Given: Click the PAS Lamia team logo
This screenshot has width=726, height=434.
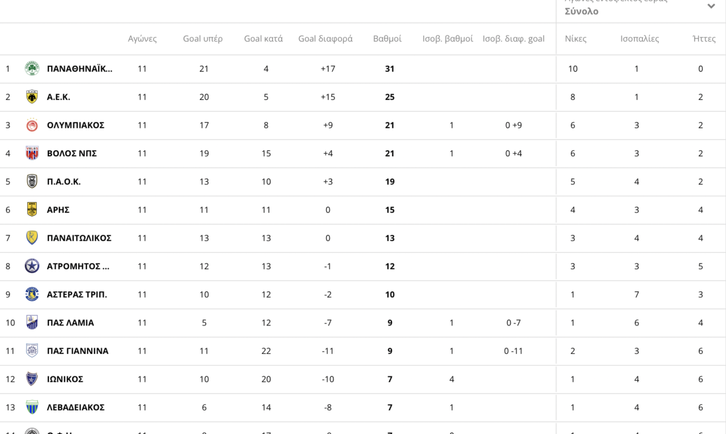Looking at the screenshot, I should (x=32, y=322).
